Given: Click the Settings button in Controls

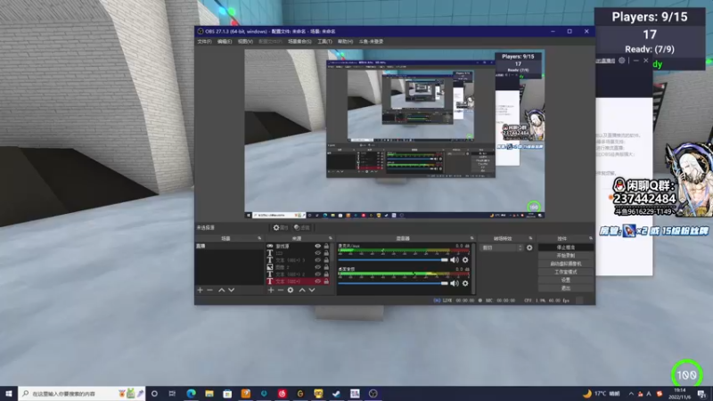Looking at the screenshot, I should (x=566, y=280).
